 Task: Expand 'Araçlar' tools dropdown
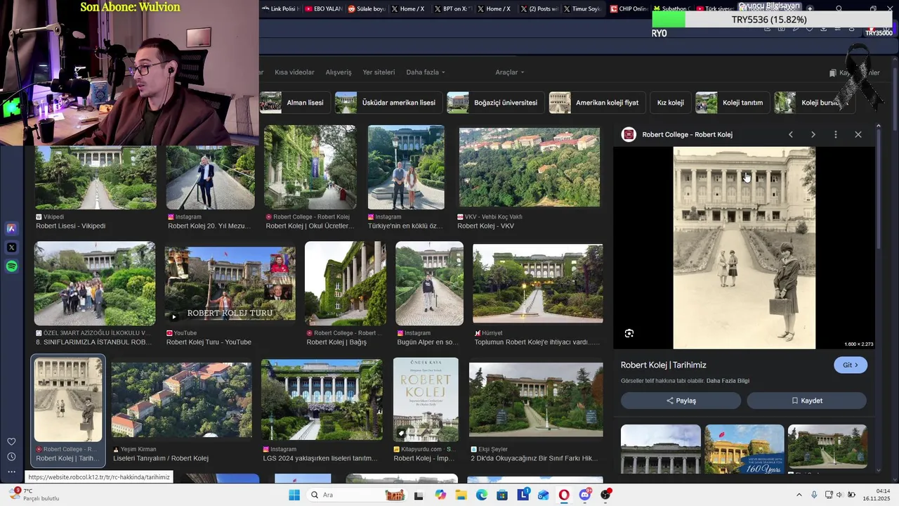[x=510, y=72]
